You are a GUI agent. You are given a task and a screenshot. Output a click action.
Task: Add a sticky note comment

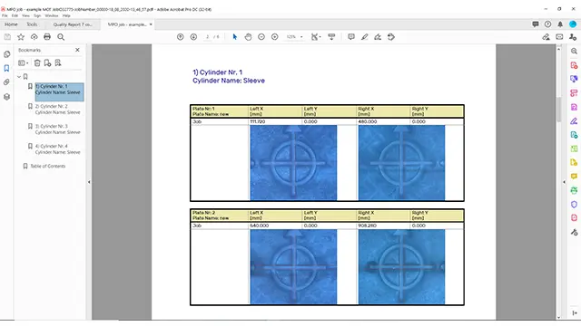click(x=351, y=37)
